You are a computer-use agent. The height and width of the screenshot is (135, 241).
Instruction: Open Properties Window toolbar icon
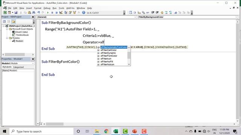[70, 13]
